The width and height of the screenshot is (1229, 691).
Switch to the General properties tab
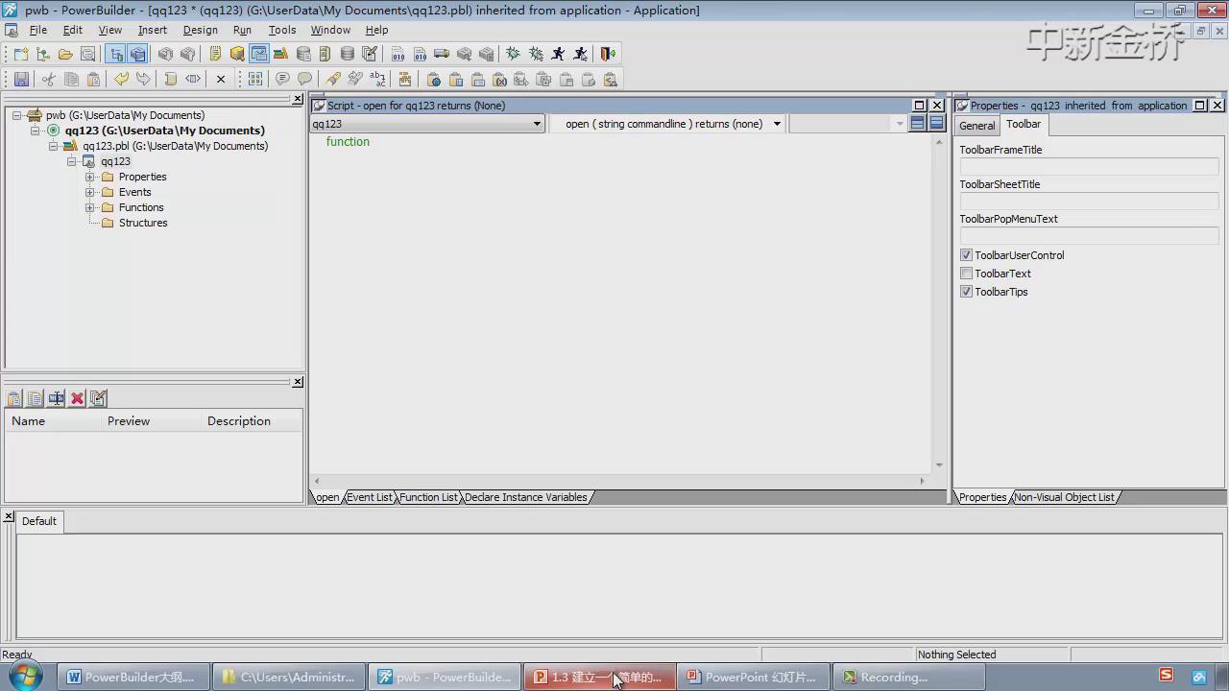coord(977,126)
